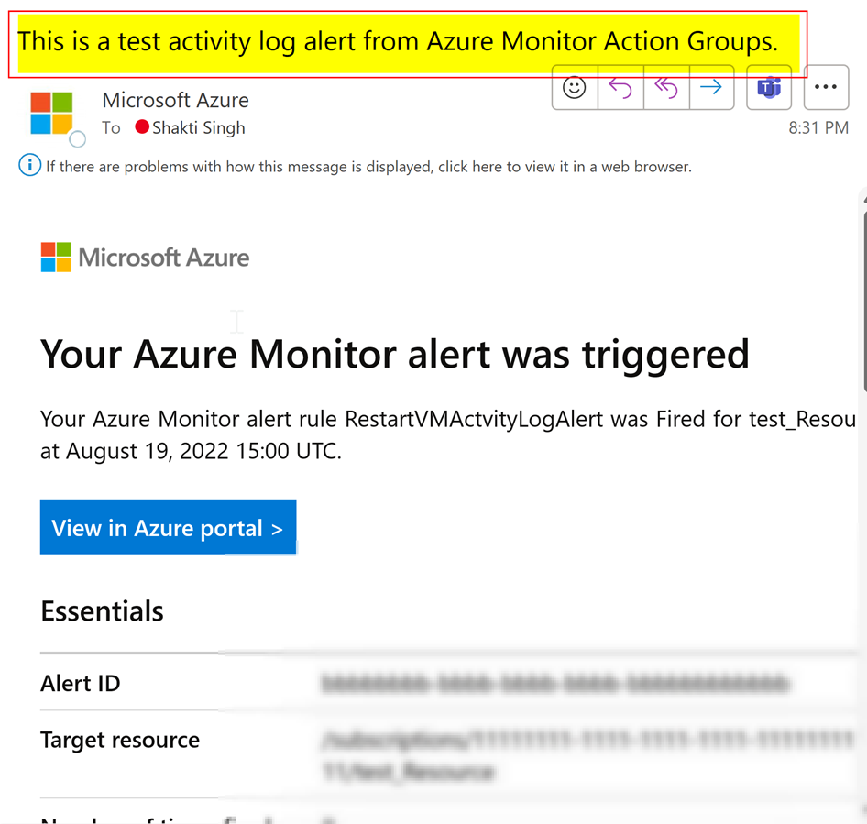Click the Reply All icon

(x=665, y=88)
